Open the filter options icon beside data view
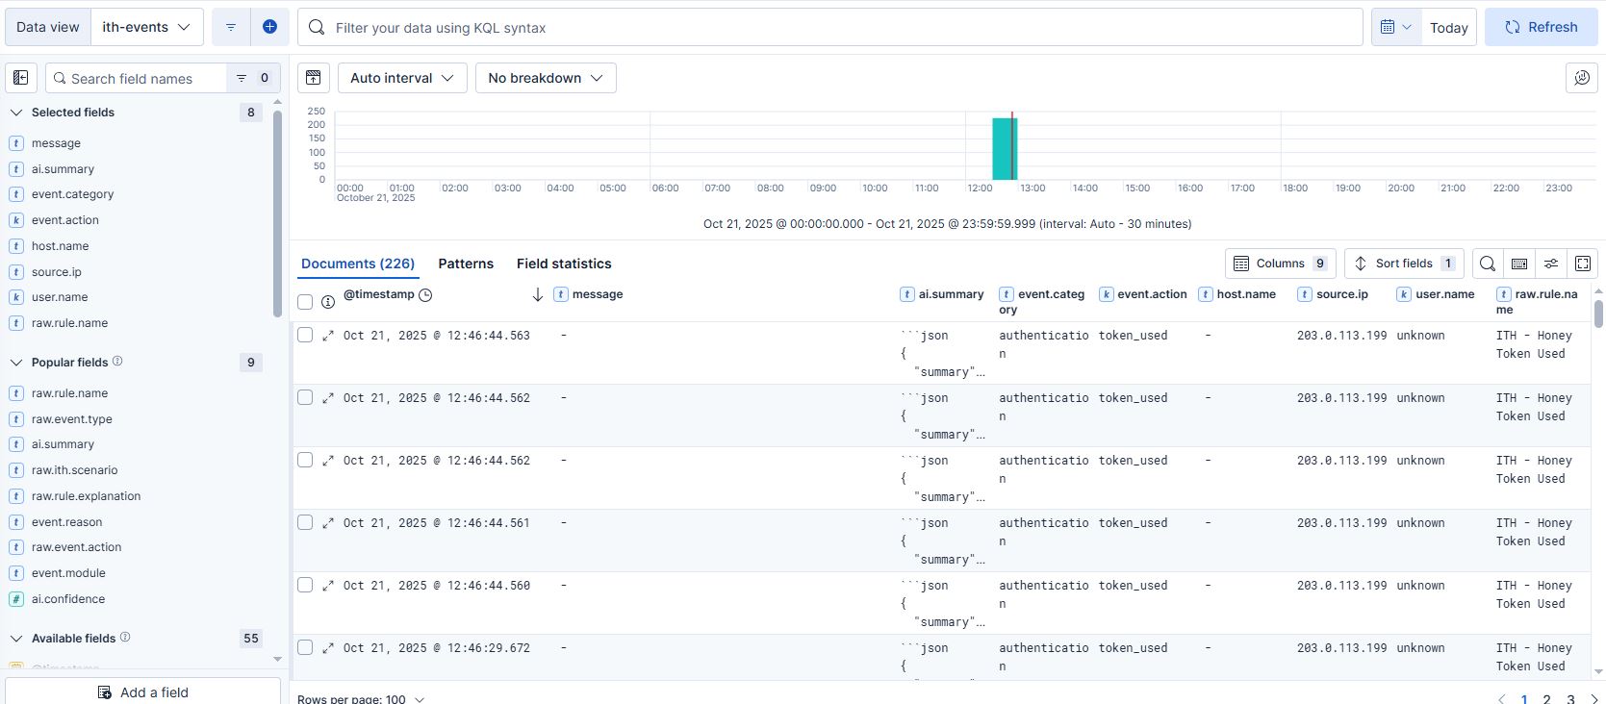Viewport: 1606px width, 704px height. (231, 27)
